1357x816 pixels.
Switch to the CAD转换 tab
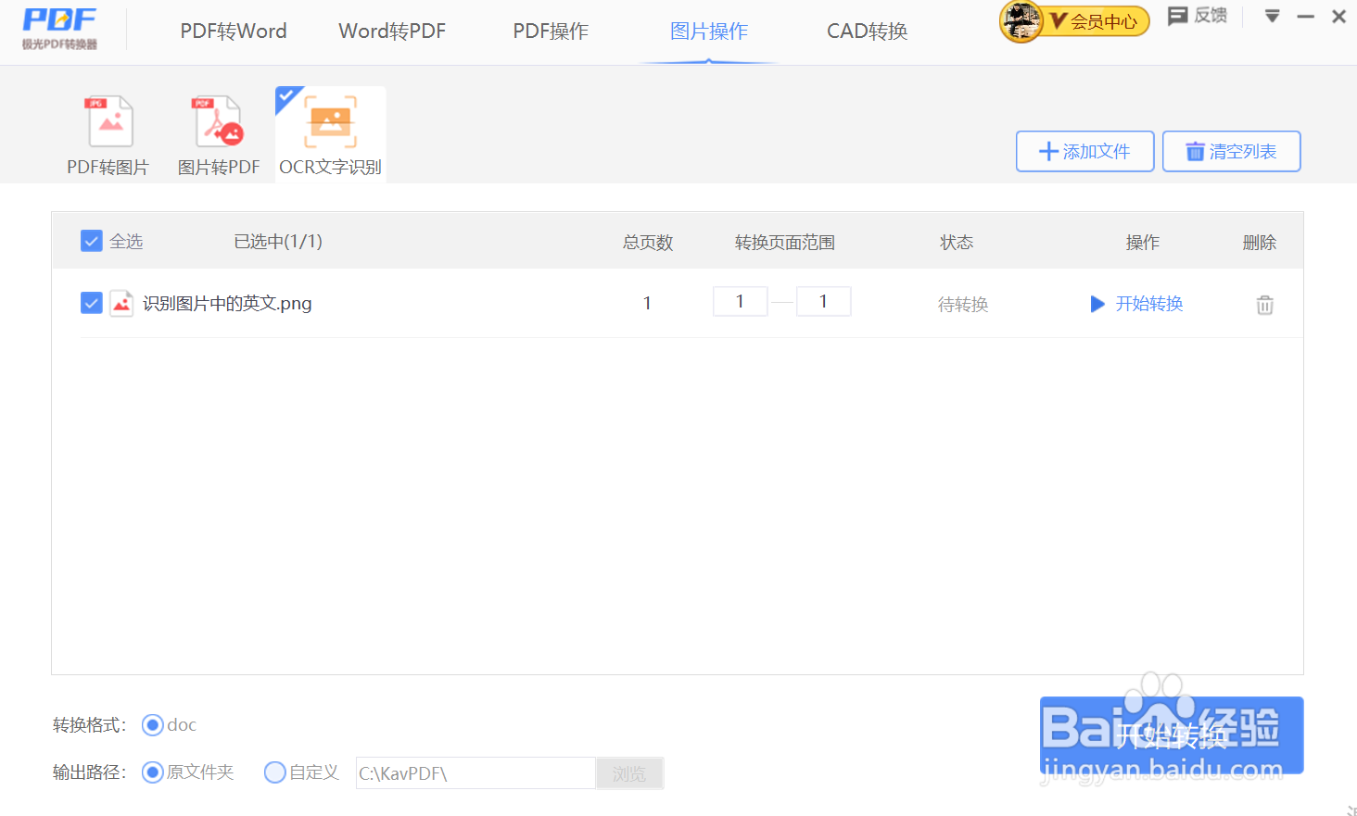868,31
